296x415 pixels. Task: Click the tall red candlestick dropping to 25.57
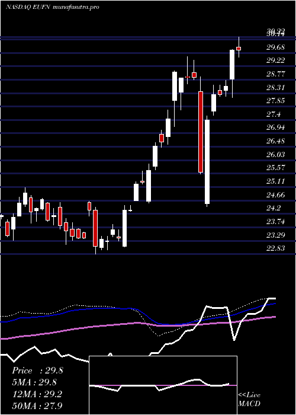(x=201, y=132)
